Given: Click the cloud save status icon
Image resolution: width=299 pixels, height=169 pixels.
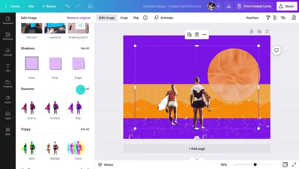Looking at the screenshot, I should pyautogui.click(x=90, y=6).
